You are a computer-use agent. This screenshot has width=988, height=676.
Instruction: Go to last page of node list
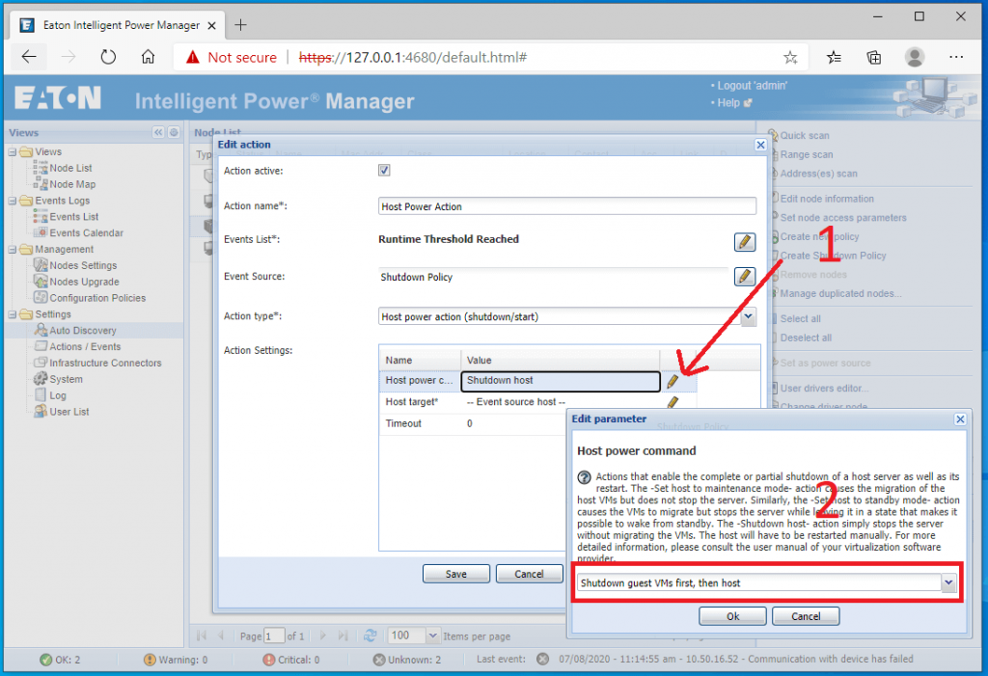click(343, 635)
